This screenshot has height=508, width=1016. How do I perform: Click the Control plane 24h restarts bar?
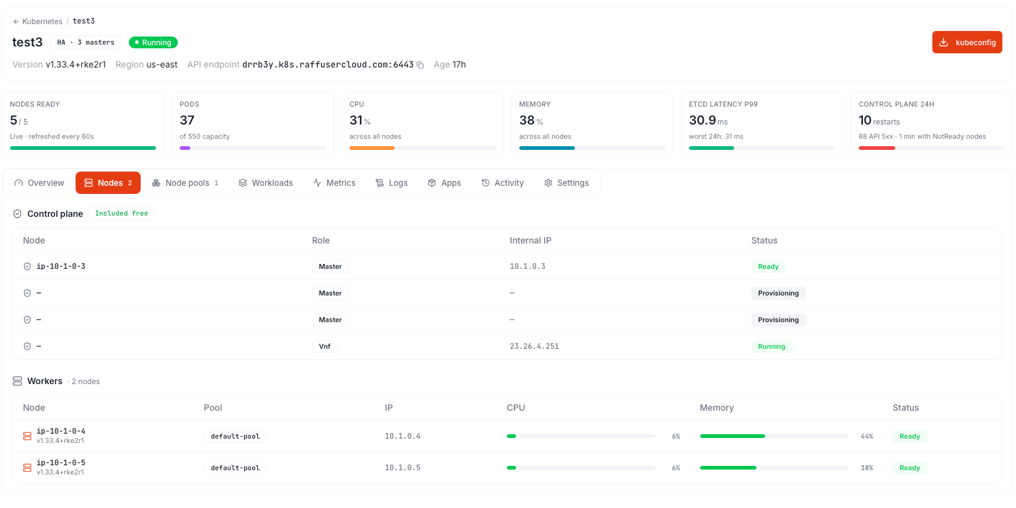point(932,148)
